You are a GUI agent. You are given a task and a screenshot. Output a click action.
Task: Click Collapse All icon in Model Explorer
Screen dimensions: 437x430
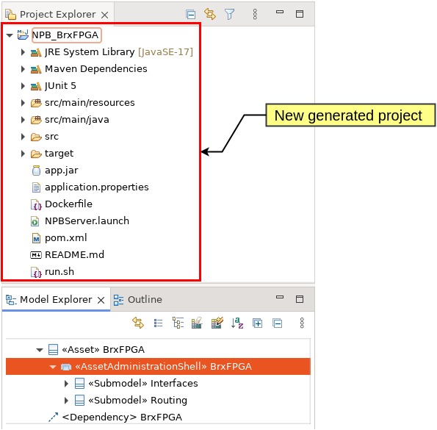tap(278, 323)
